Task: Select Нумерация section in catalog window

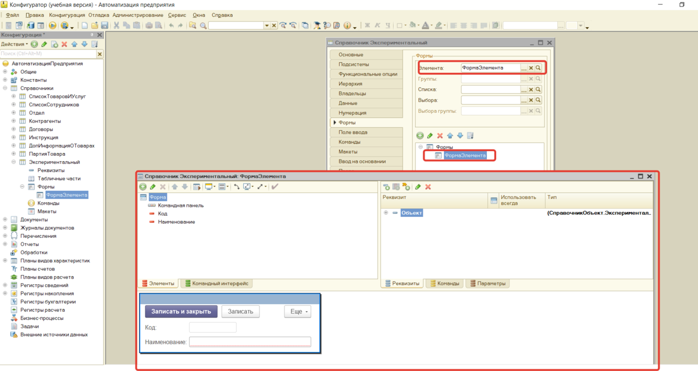Action: [365, 113]
